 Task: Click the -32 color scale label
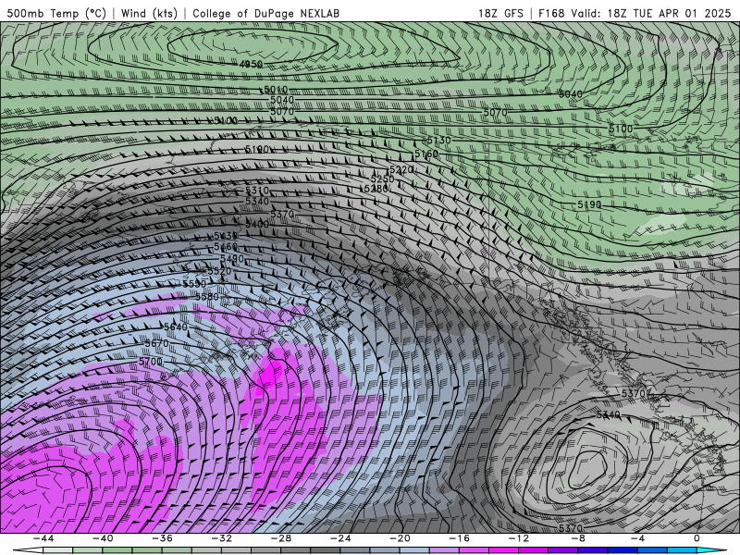(222, 538)
